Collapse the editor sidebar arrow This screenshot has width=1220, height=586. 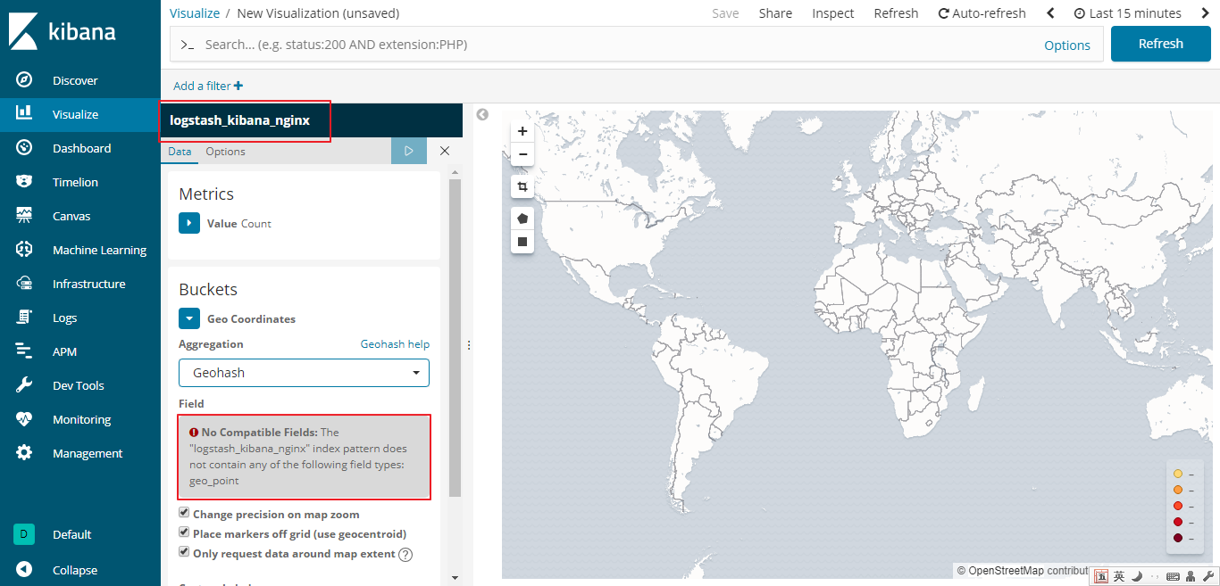(x=482, y=114)
